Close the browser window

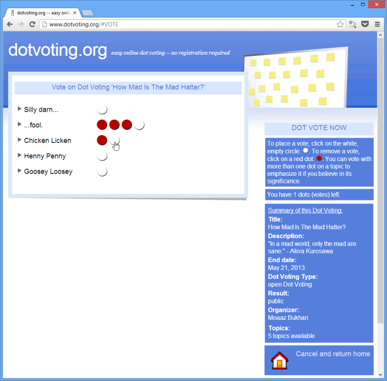point(376,5)
